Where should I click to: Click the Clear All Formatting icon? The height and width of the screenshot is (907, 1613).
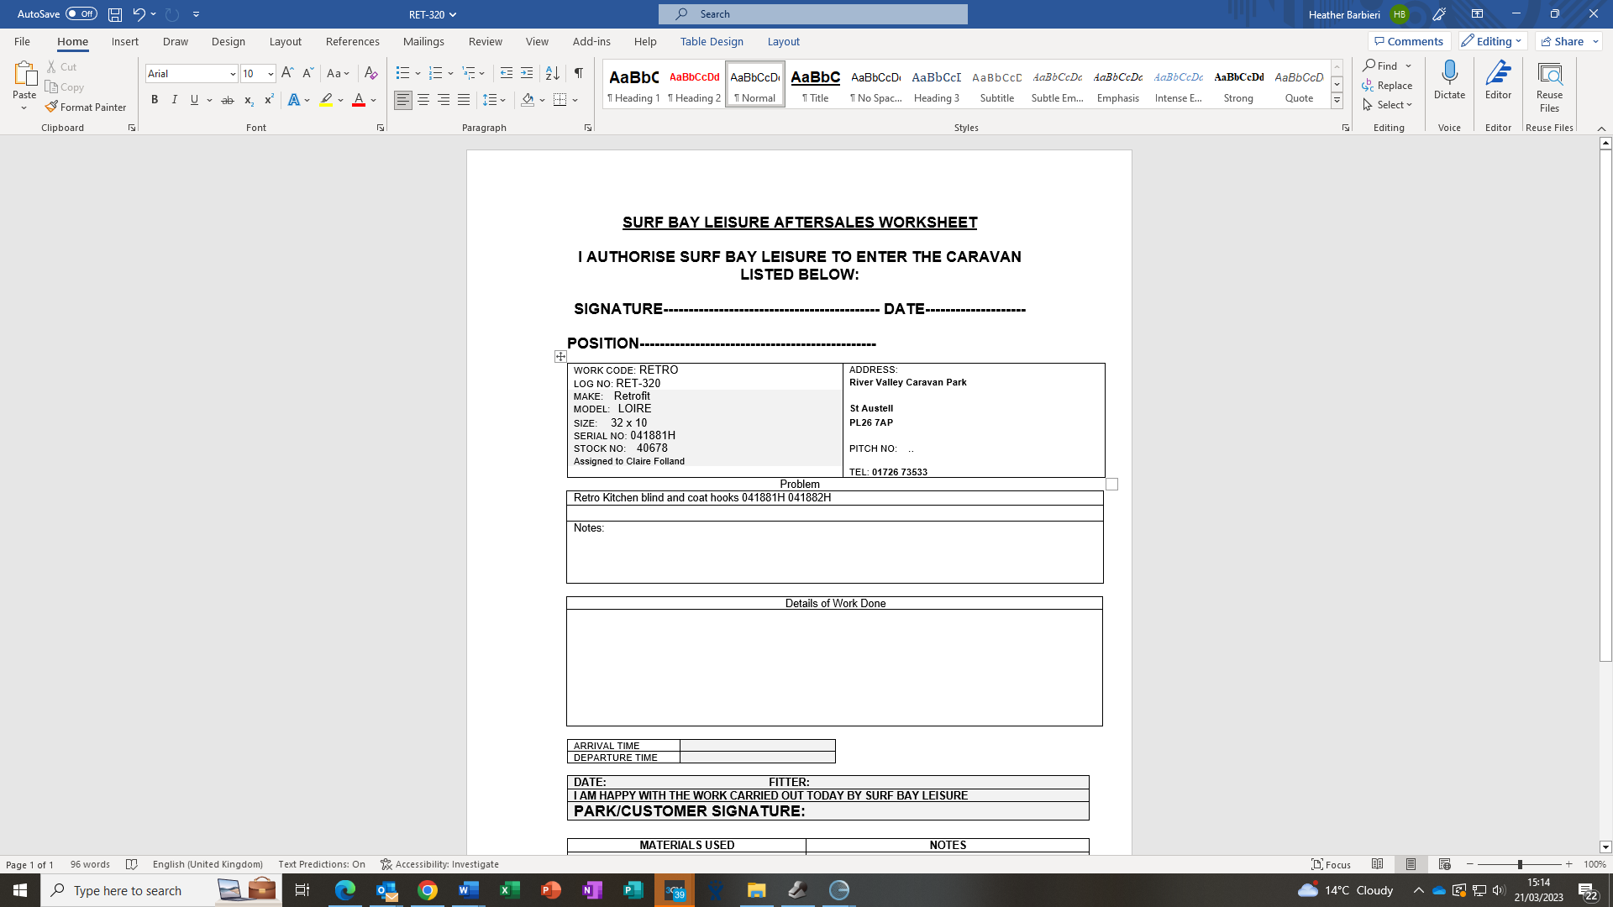click(x=370, y=73)
